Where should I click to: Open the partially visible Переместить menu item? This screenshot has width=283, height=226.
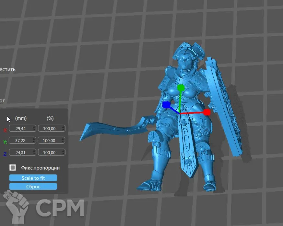point(7,69)
